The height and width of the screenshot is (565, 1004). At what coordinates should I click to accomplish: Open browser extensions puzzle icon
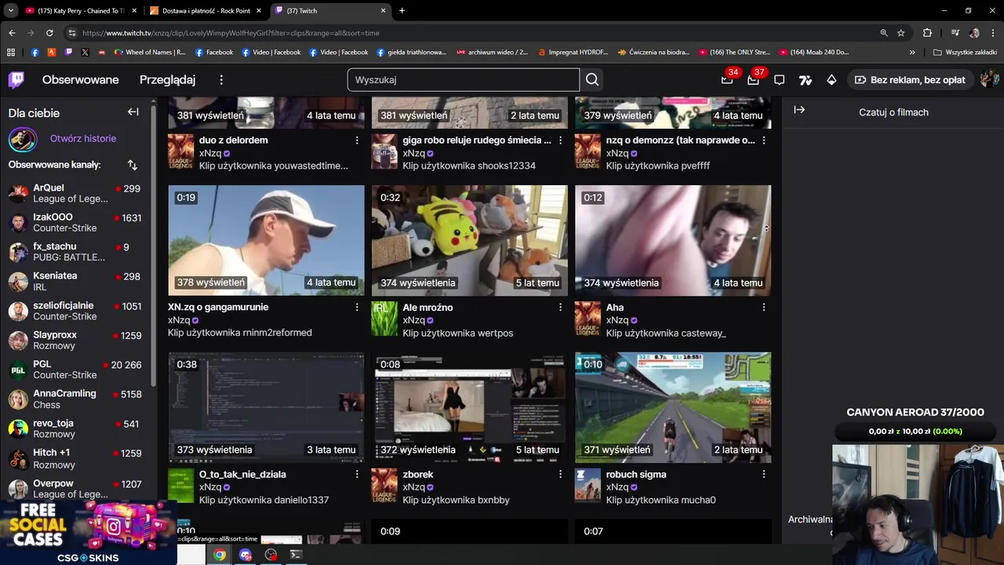coord(927,33)
